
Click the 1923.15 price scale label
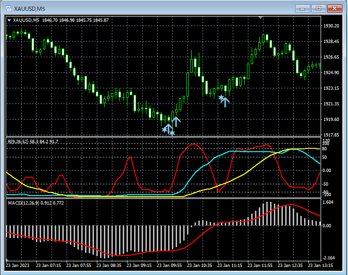(331, 88)
